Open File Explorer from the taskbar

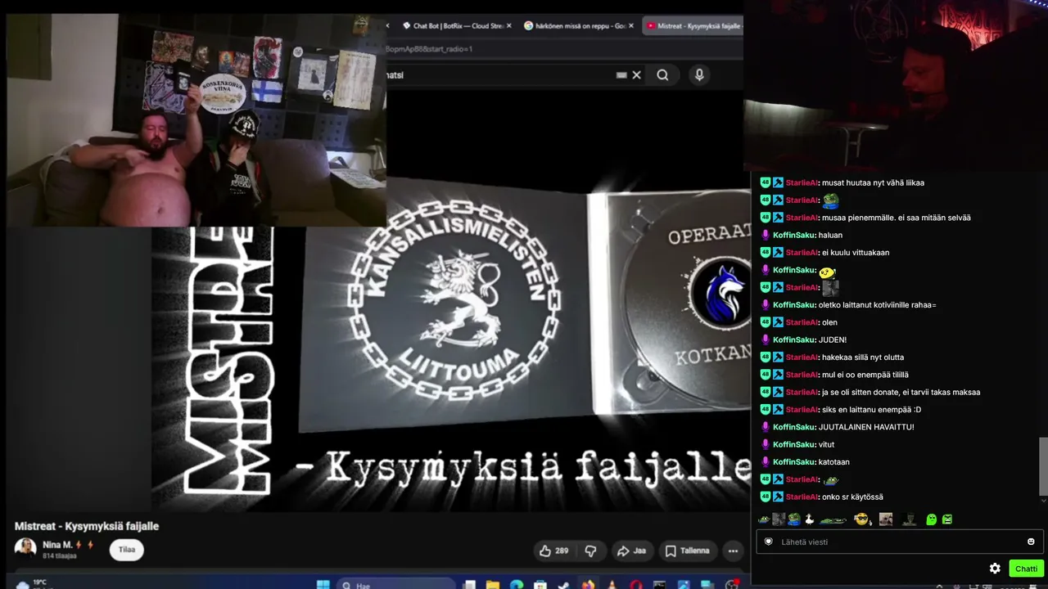[x=493, y=585]
